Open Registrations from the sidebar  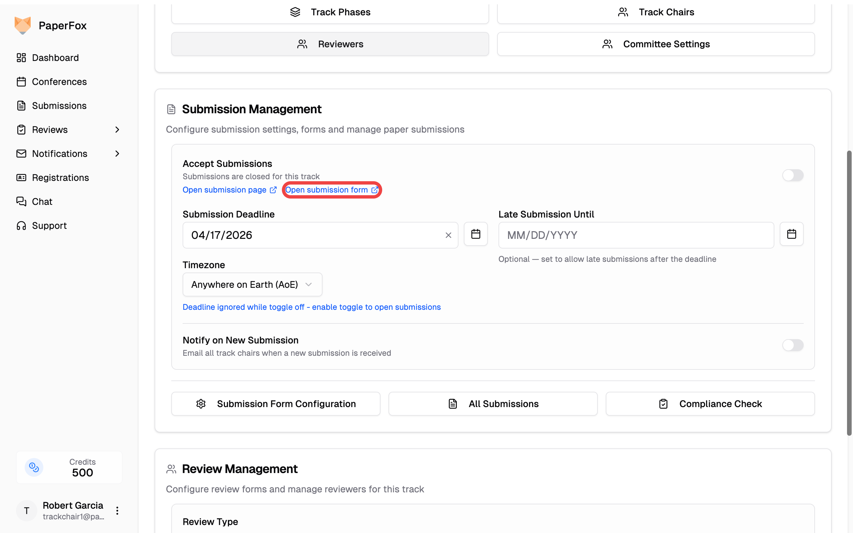tap(60, 178)
